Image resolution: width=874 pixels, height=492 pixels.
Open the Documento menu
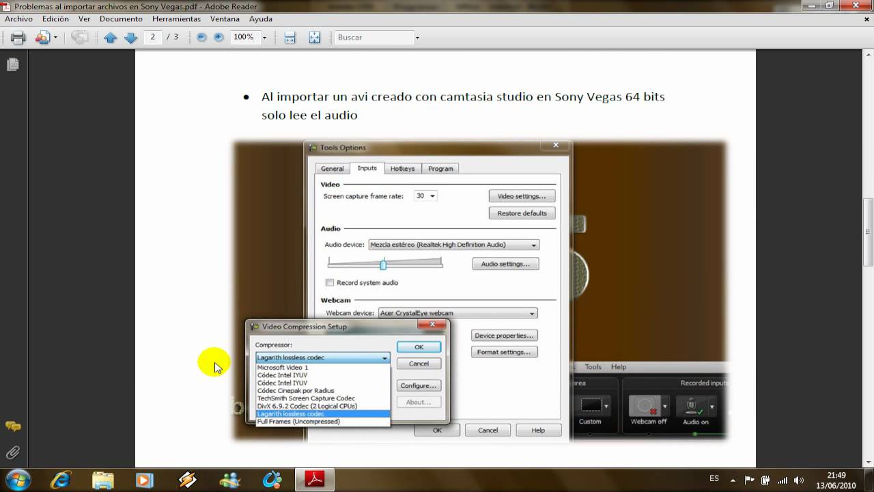click(x=121, y=19)
